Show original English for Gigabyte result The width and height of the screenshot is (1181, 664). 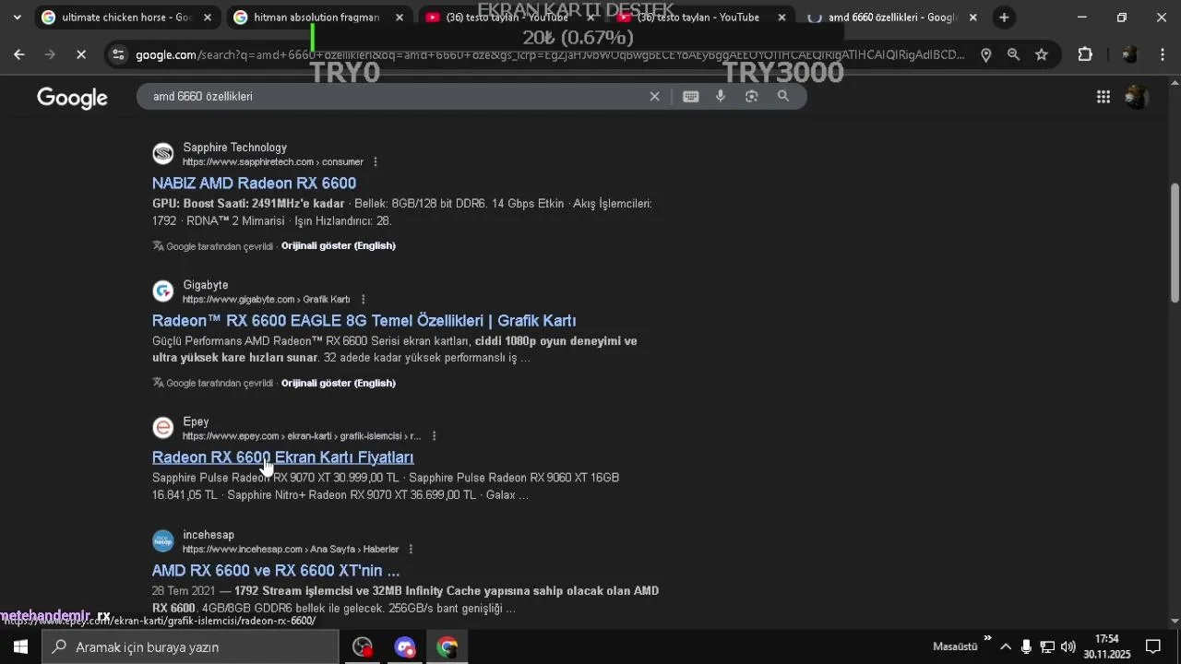click(x=338, y=384)
